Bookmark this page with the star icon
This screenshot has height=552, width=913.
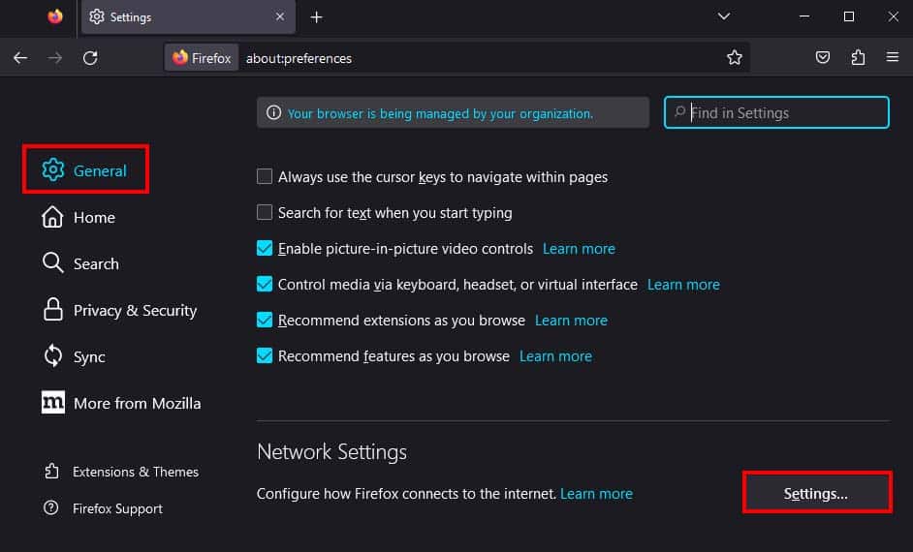pyautogui.click(x=735, y=57)
